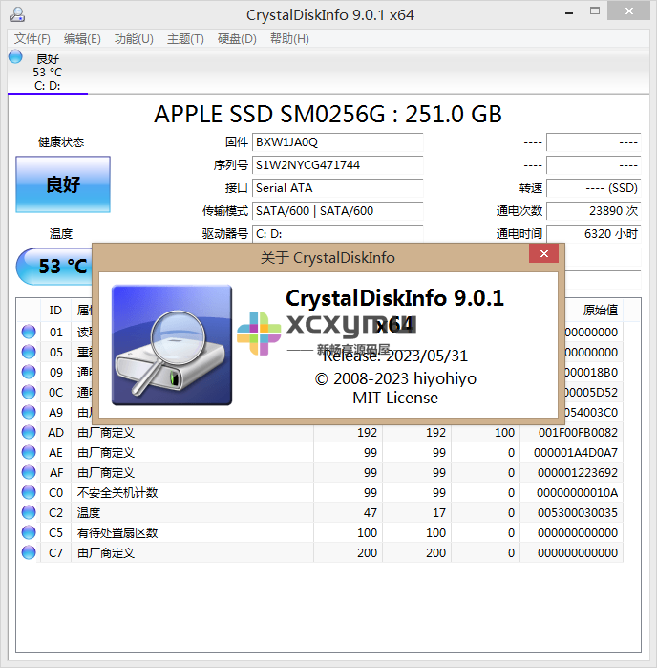
Task: Maximize the CrystalDiskInfo window
Action: coord(595,11)
